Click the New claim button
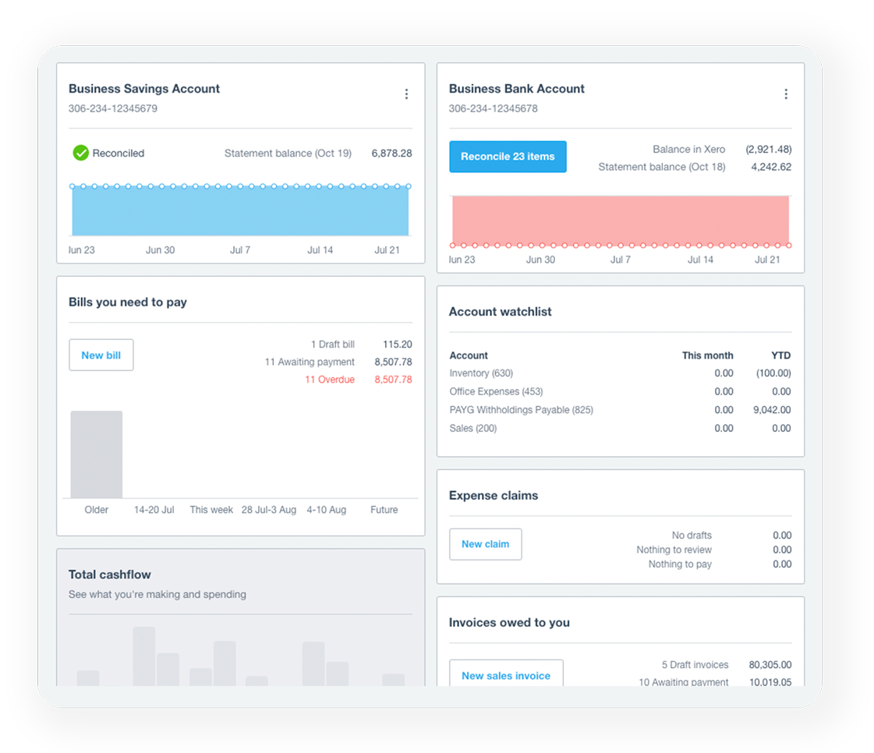Image resolution: width=874 pixels, height=753 pixels. 486,544
